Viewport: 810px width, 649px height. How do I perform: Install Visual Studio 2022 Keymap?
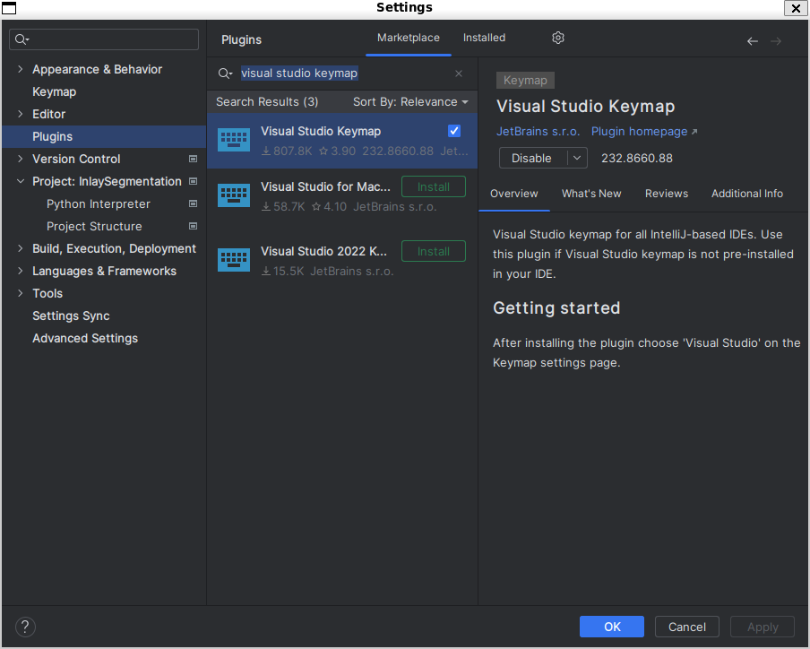click(x=434, y=251)
